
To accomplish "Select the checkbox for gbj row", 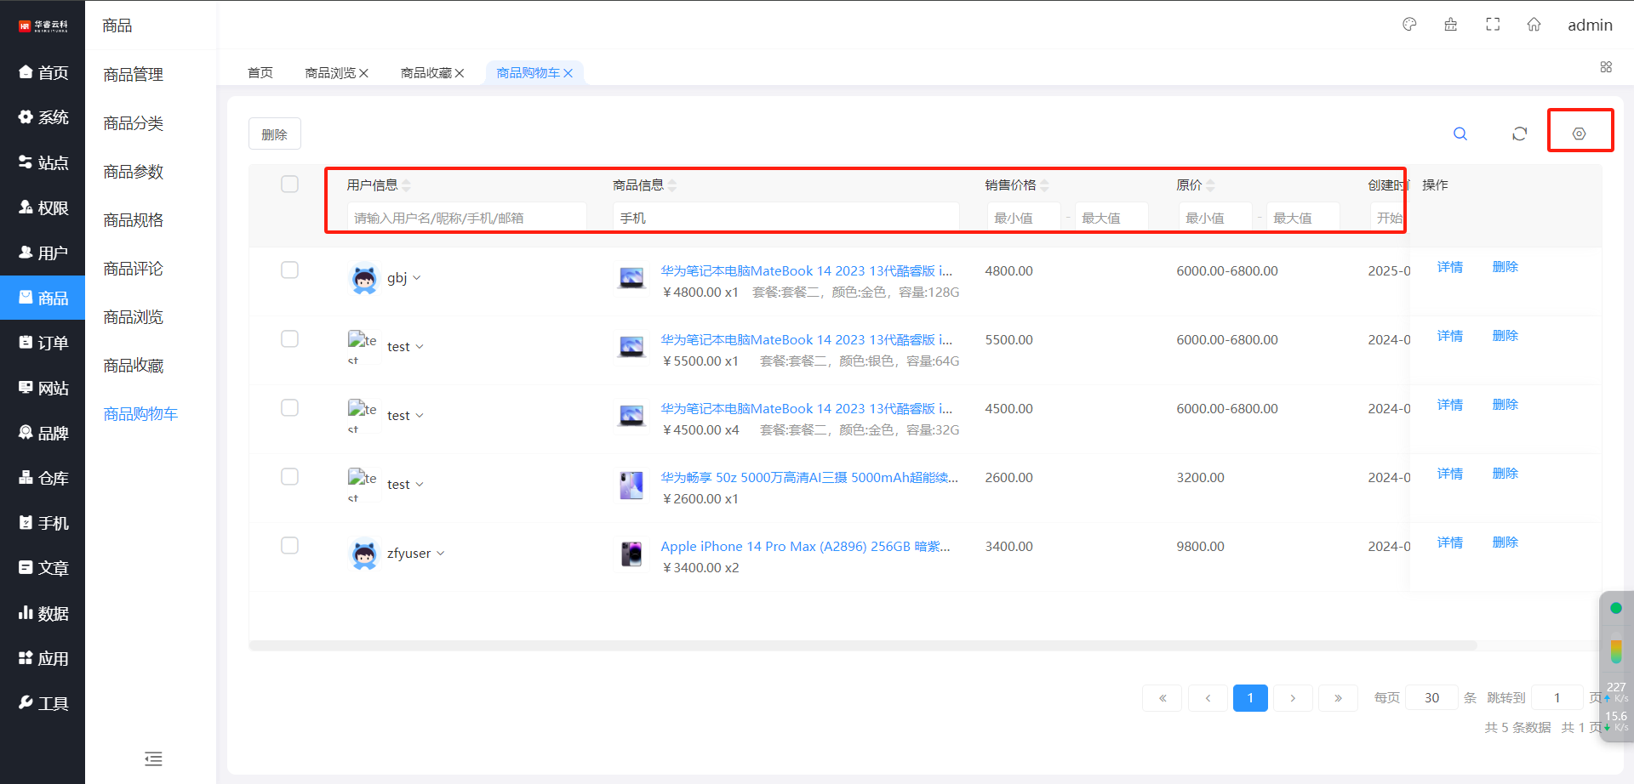I will point(289,270).
